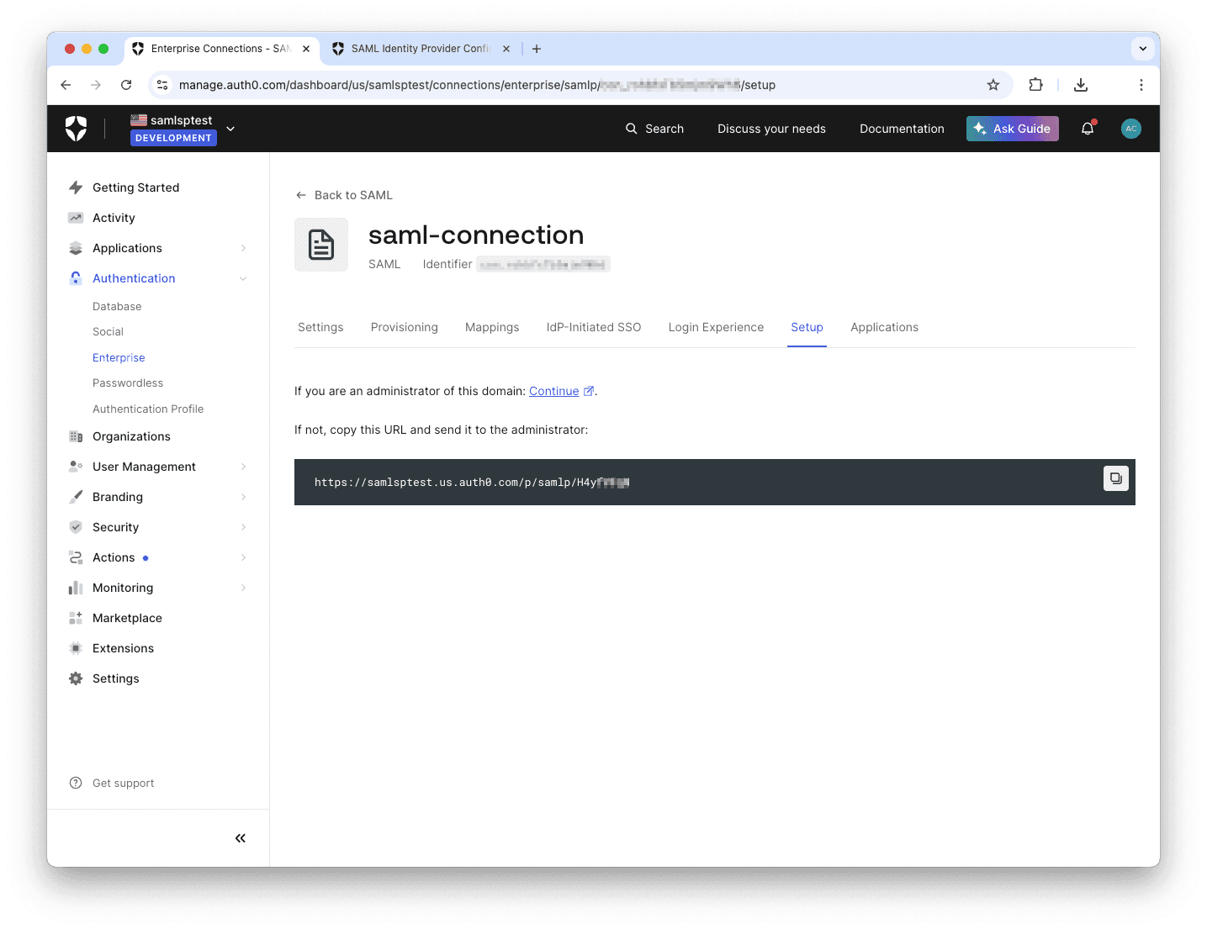Copy the SAML setup URL with copy icon
Viewport: 1207px width, 929px height.
click(x=1115, y=478)
